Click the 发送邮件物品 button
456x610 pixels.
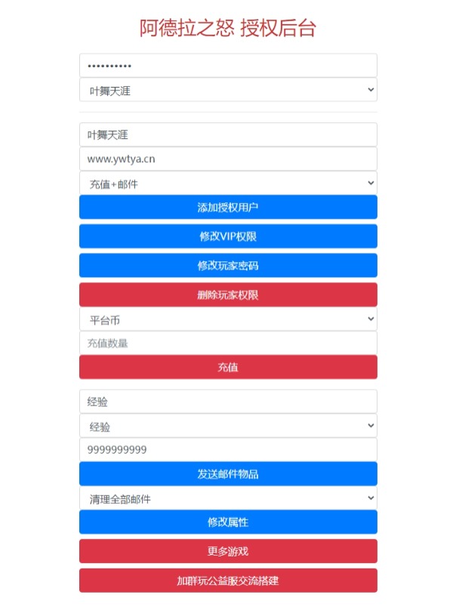pyautogui.click(x=228, y=474)
